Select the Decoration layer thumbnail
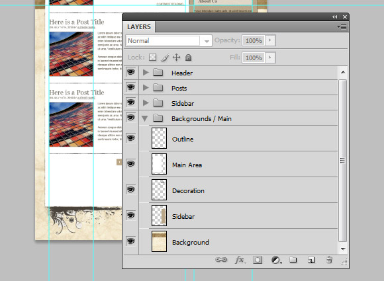Screen dimensions: 384x281 pyautogui.click(x=159, y=190)
